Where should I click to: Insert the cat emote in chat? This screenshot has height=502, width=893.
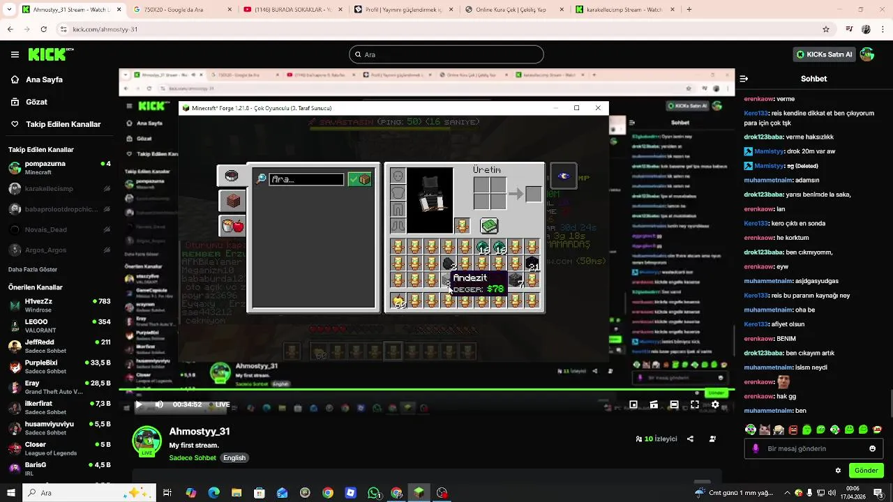click(x=765, y=429)
